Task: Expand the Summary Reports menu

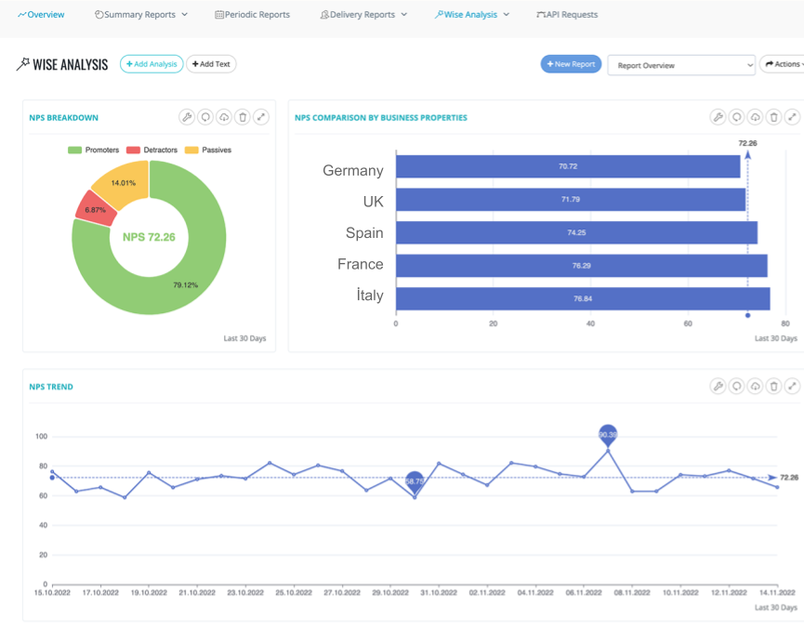Action: pyautogui.click(x=140, y=14)
